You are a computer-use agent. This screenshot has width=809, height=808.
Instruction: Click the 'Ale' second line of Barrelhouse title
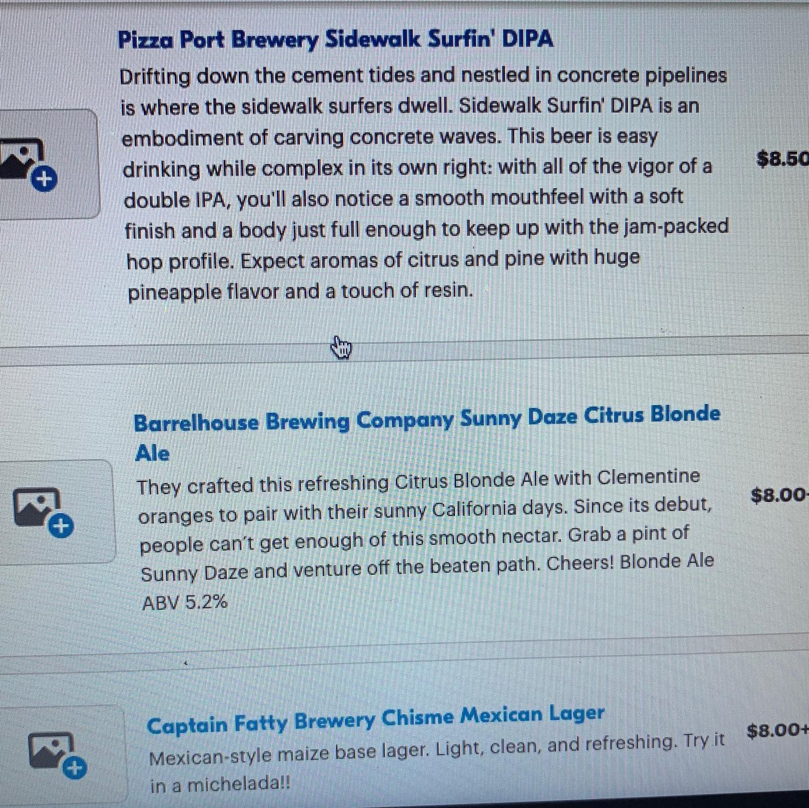pyautogui.click(x=152, y=452)
